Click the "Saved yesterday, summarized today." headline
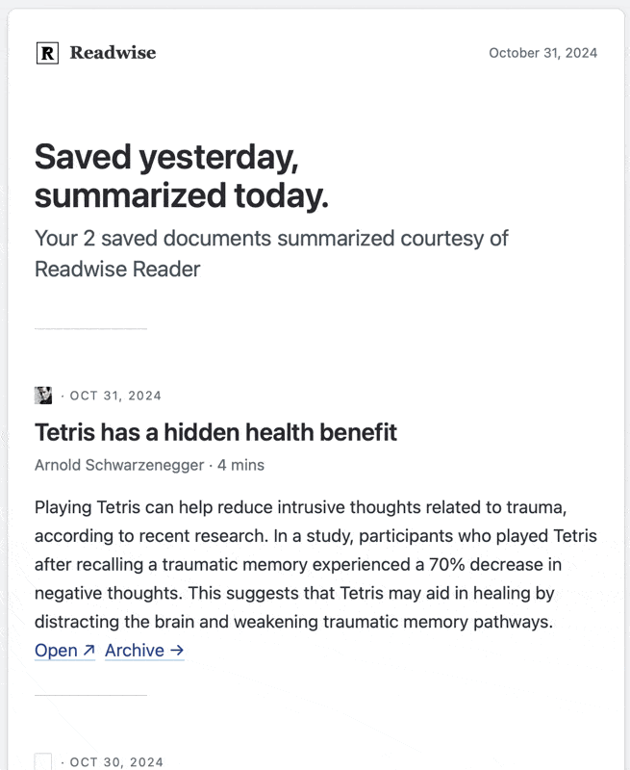Image resolution: width=630 pixels, height=770 pixels. coord(182,176)
